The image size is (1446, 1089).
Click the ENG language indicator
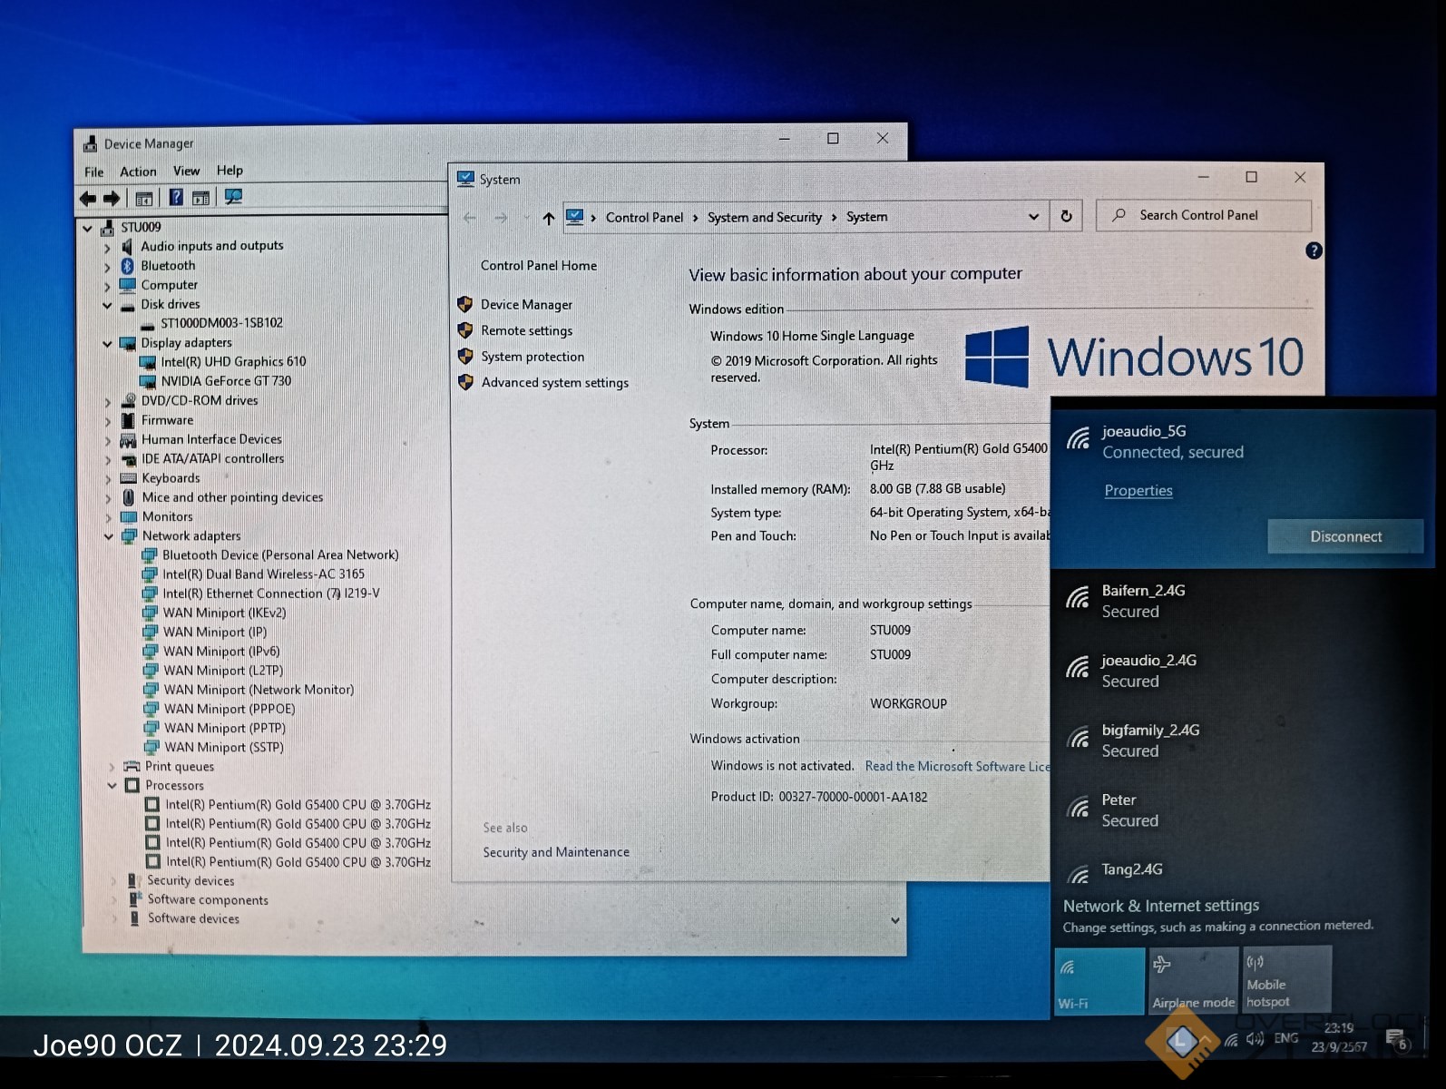pyautogui.click(x=1285, y=1038)
